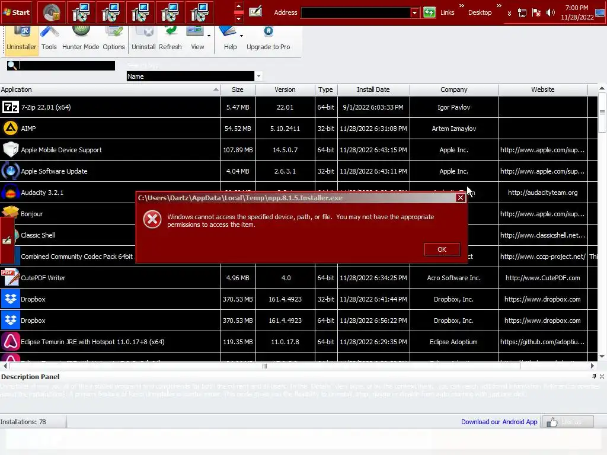
Task: Select the 64-bit Dropbox icon
Action: [11, 321]
